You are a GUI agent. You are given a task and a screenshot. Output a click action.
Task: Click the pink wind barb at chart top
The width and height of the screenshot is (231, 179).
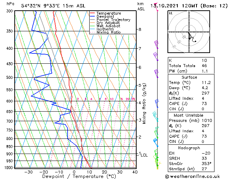click(156, 7)
